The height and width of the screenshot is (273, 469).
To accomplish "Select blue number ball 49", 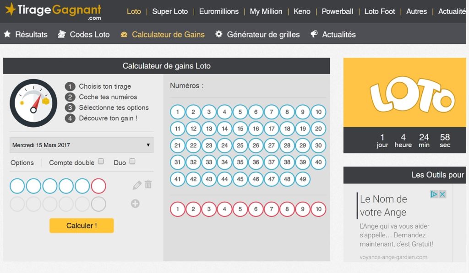I will [303, 179].
